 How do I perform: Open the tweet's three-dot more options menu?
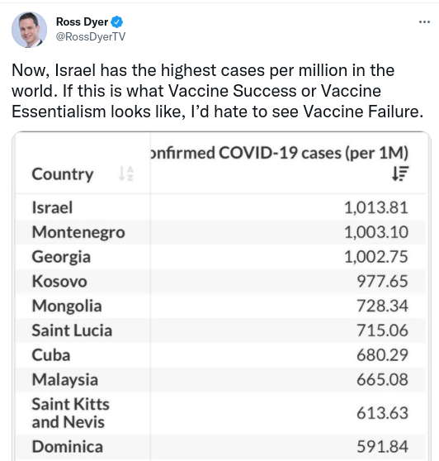(x=424, y=22)
